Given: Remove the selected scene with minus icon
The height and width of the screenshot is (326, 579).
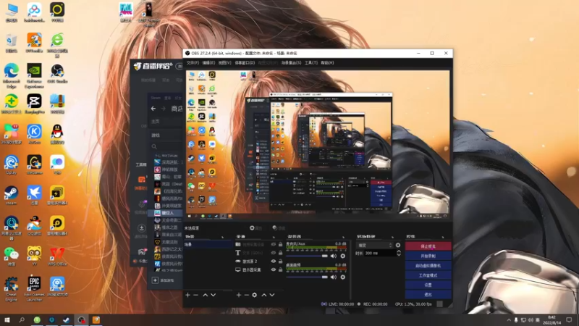Looking at the screenshot, I should tap(195, 295).
